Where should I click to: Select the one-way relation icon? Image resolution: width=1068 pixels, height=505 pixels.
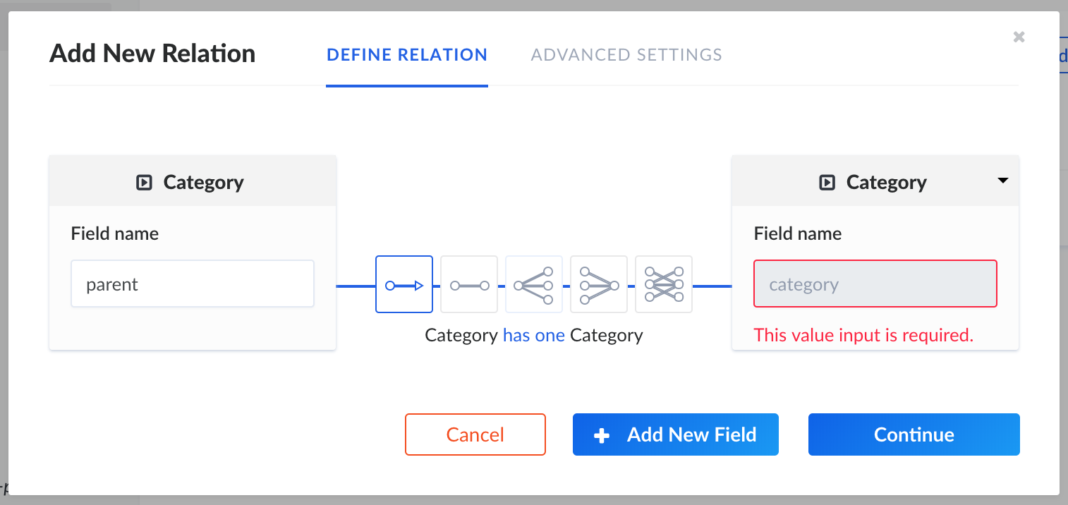click(x=404, y=284)
